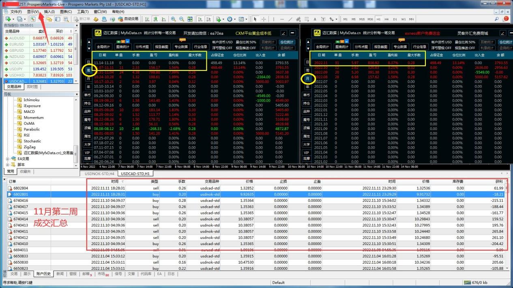Click 分布点图 button in left chart panel

pos(142,47)
